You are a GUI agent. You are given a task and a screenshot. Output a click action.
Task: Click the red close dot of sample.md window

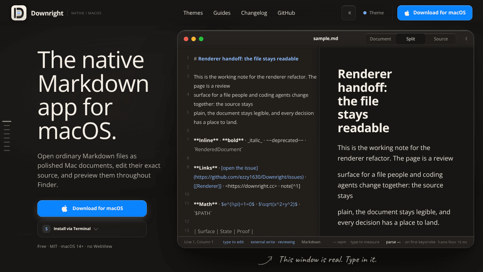point(186,39)
